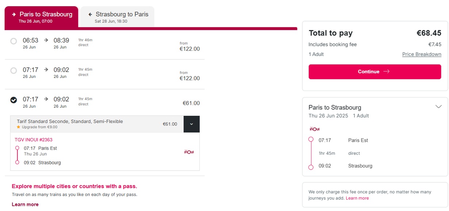This screenshot has height=211, width=449.
Task: Click the Strasbourg stop marker in journey summary
Action: [311, 167]
